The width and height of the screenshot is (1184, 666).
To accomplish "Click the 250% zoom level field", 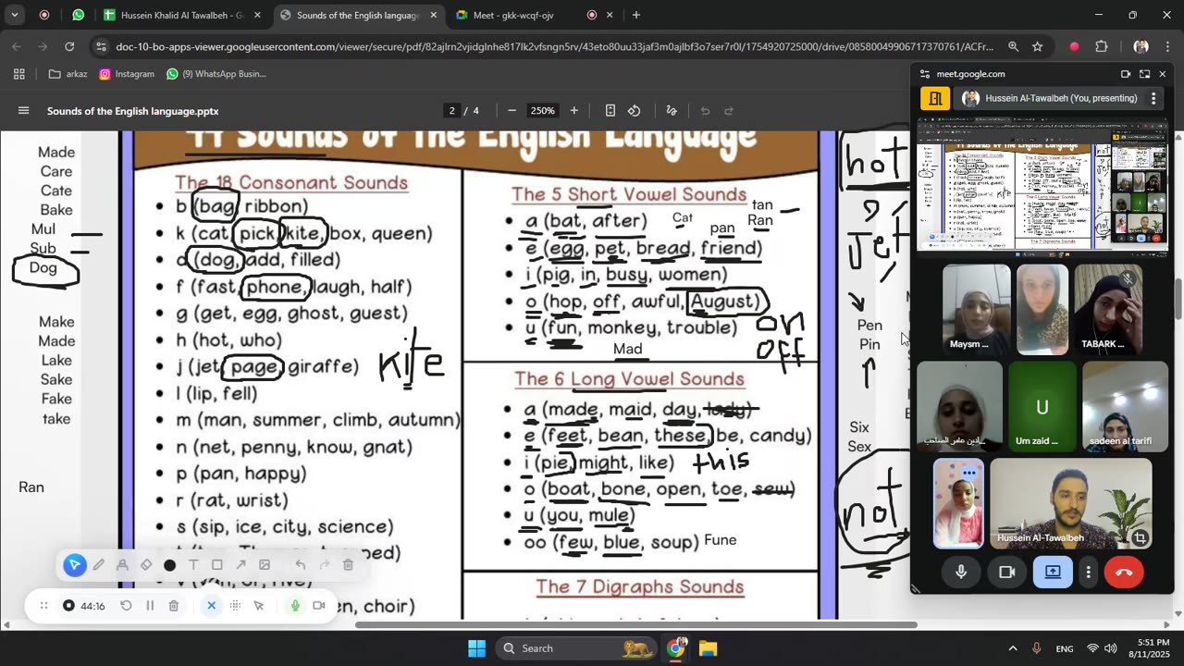I will 542,111.
